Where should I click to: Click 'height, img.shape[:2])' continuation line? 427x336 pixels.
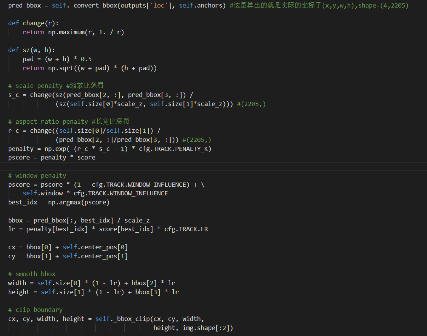coord(193,328)
